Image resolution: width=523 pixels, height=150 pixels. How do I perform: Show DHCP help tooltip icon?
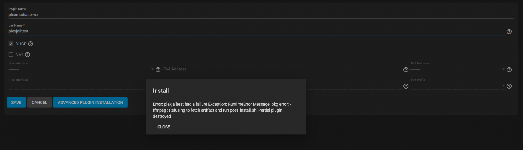coord(31,44)
